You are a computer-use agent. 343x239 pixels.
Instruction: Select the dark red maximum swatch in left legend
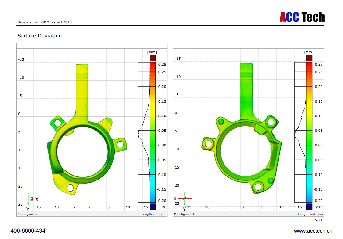point(153,58)
